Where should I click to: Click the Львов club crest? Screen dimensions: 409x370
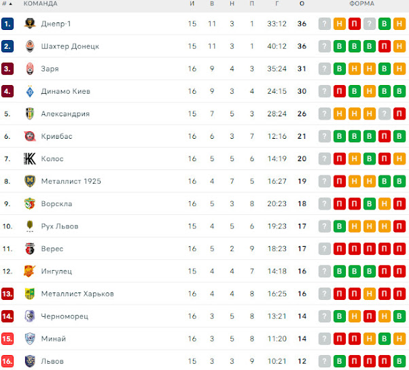tap(30, 361)
